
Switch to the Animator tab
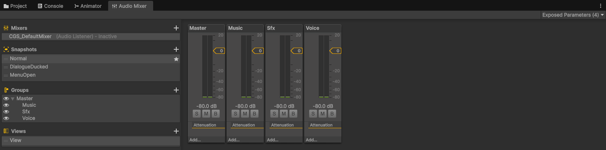point(88,6)
